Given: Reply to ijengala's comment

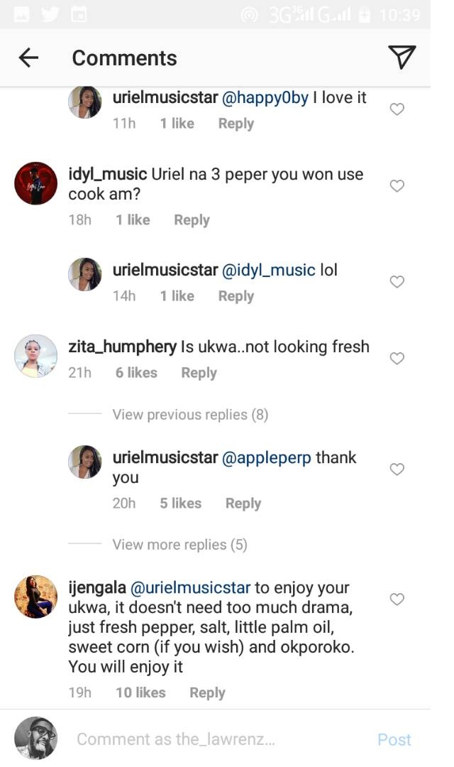Looking at the screenshot, I should [x=207, y=692].
